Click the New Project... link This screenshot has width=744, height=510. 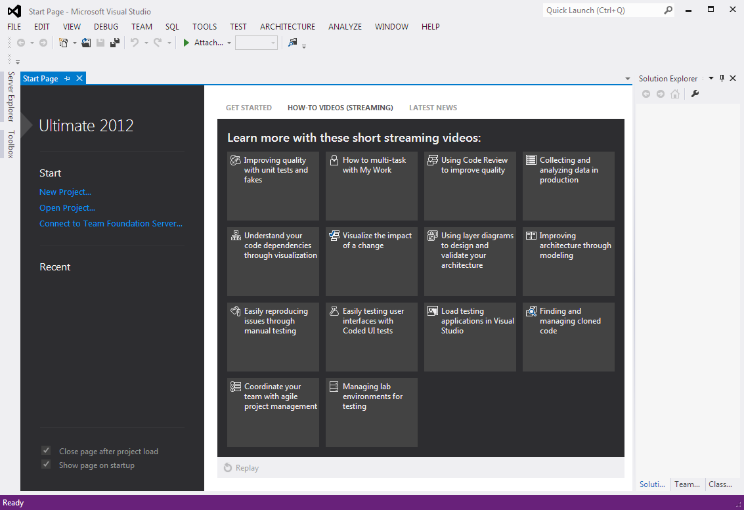click(x=65, y=192)
